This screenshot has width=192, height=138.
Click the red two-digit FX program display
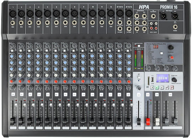point(156,46)
